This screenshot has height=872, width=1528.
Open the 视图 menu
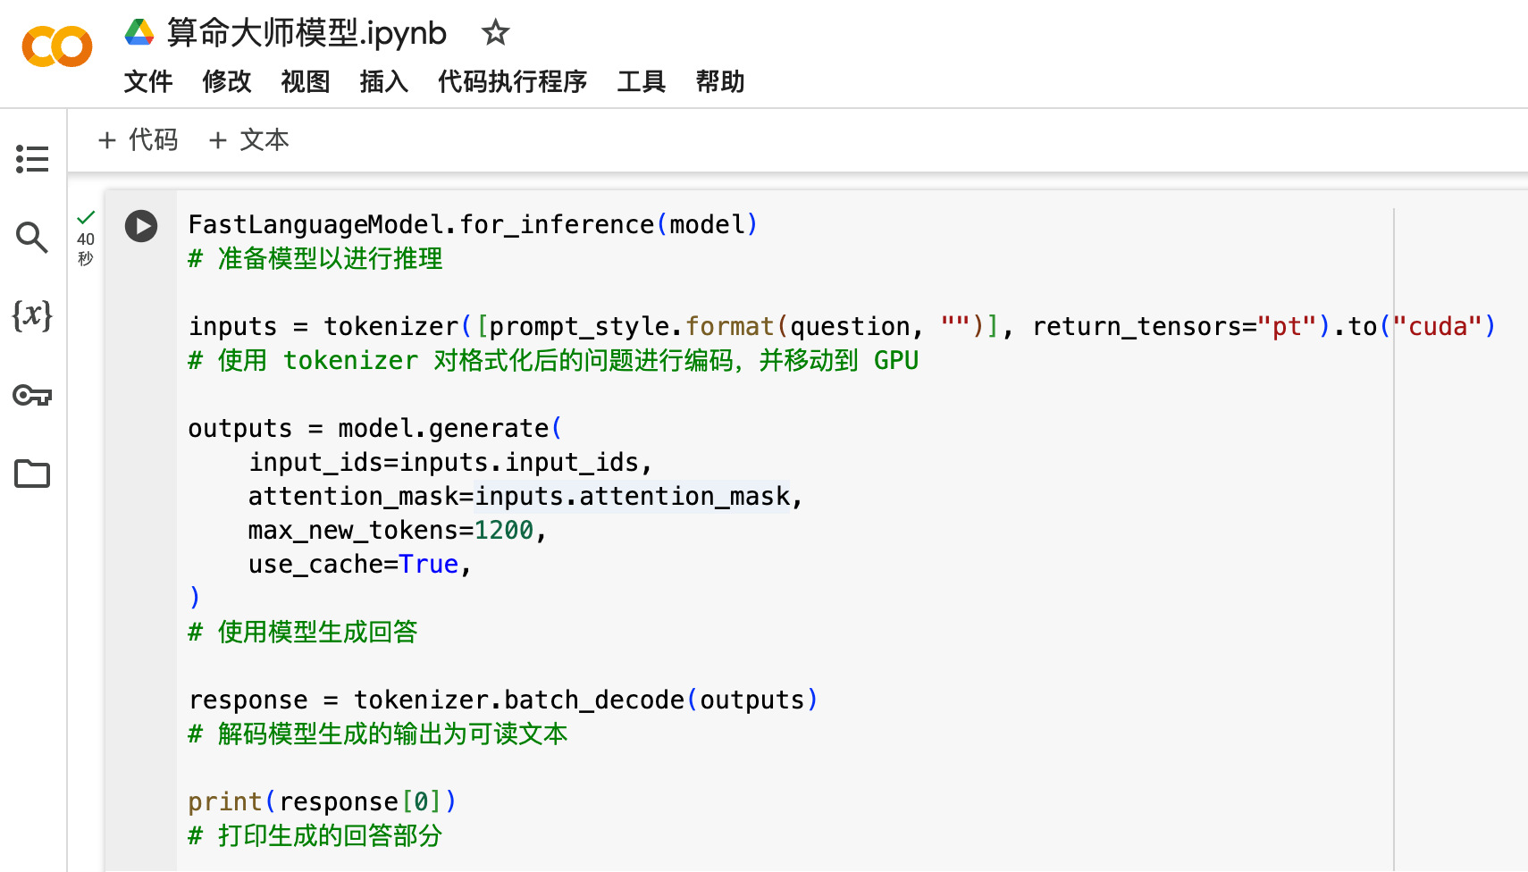coord(306,81)
